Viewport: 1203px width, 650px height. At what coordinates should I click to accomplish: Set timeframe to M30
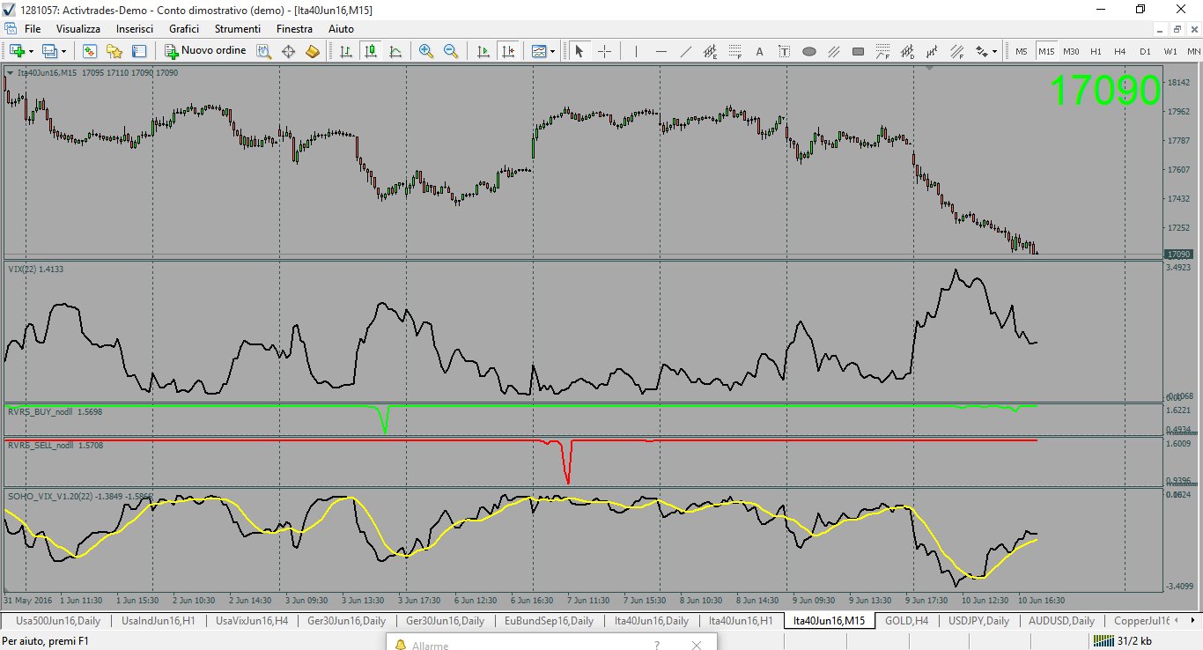click(x=1071, y=51)
